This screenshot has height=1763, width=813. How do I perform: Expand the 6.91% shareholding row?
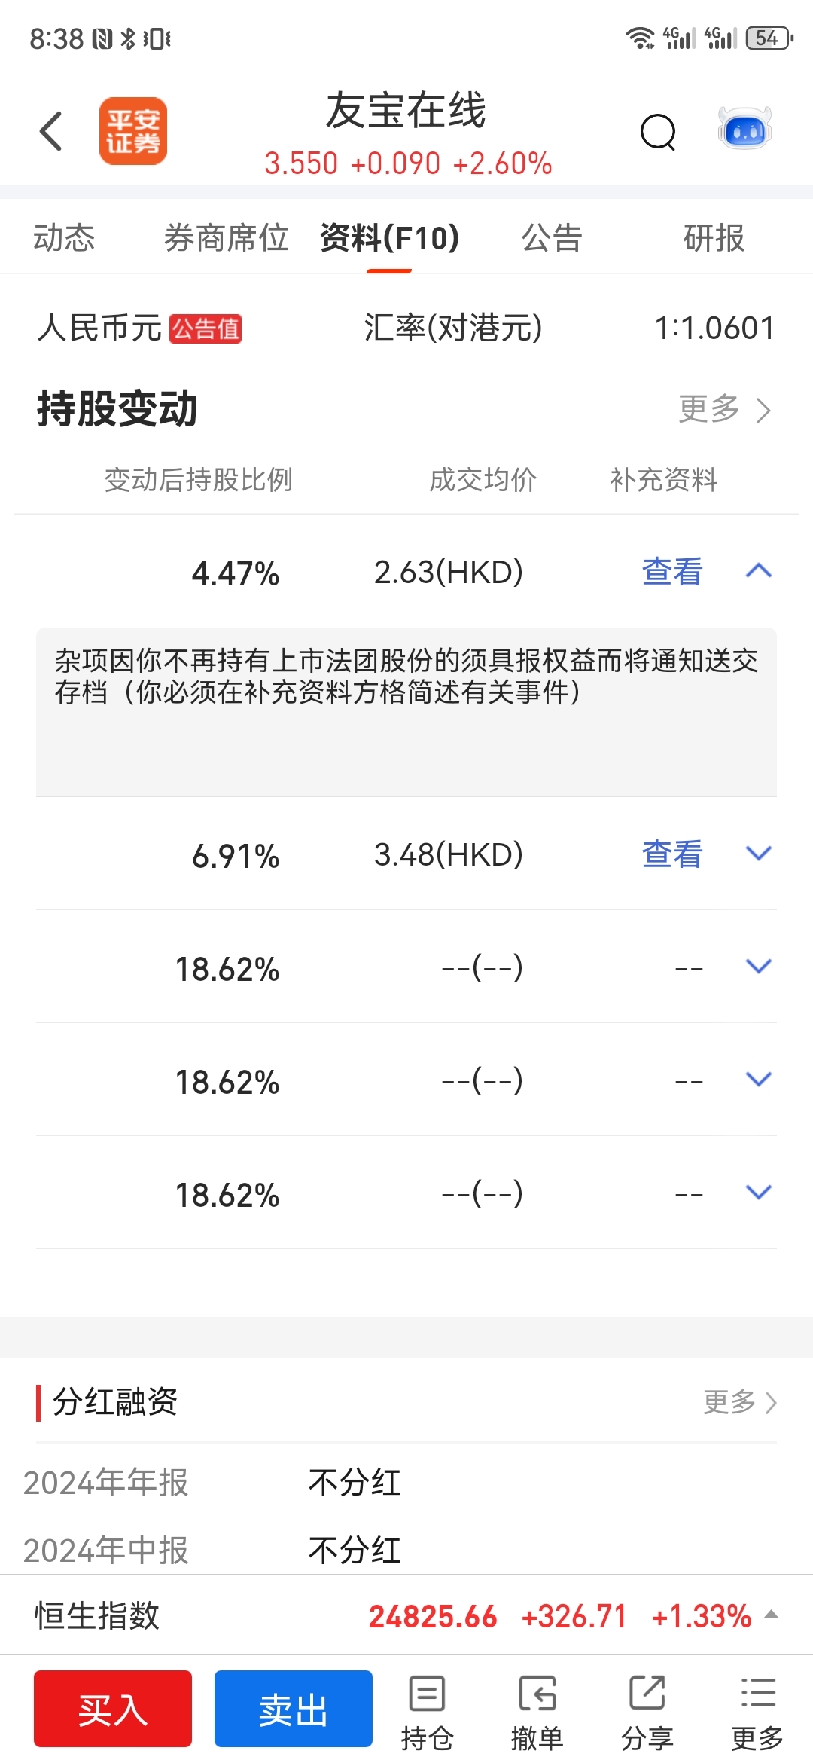[759, 854]
